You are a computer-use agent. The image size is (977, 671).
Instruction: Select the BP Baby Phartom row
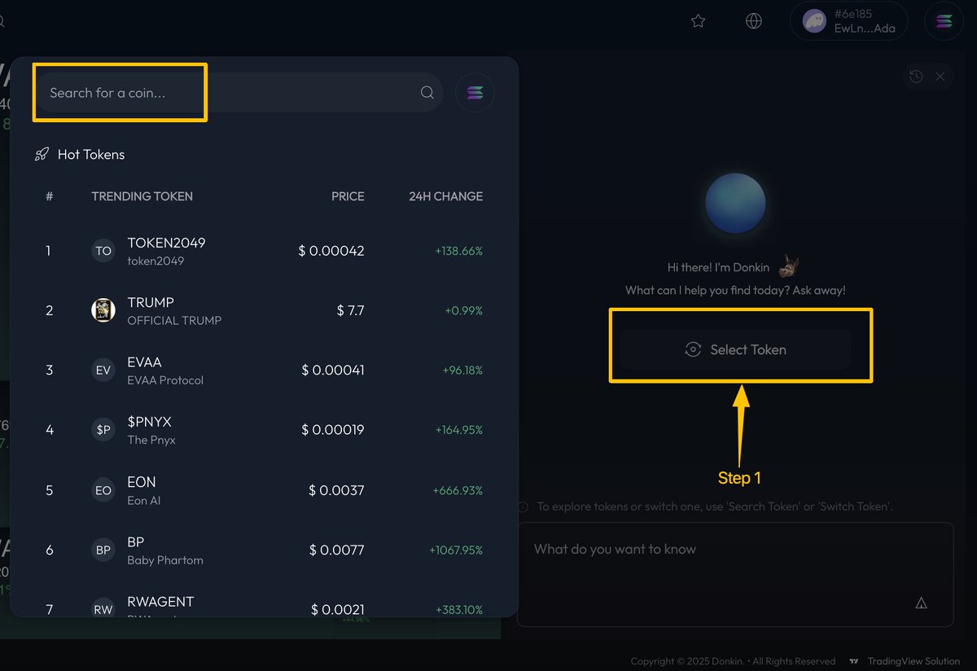pyautogui.click(x=265, y=550)
